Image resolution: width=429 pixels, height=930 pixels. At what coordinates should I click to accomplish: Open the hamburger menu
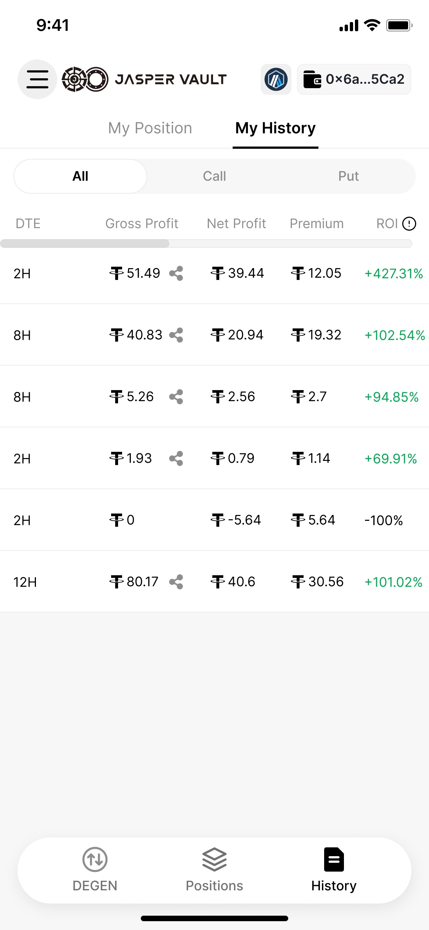(37, 79)
